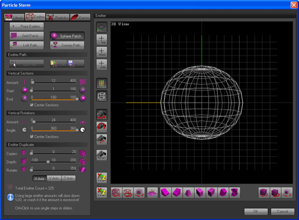Image resolution: width=299 pixels, height=220 pixels.
Task: Select the camera move tool
Action: tap(102, 140)
